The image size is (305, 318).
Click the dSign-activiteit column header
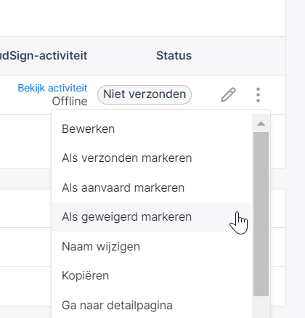pos(44,55)
